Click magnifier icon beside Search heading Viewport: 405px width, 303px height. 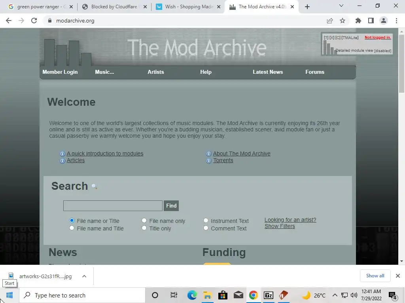click(94, 187)
